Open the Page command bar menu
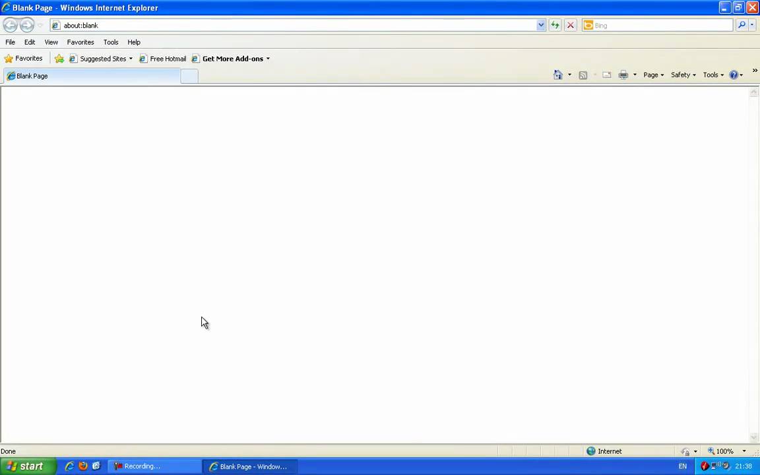The image size is (760, 475). [653, 75]
